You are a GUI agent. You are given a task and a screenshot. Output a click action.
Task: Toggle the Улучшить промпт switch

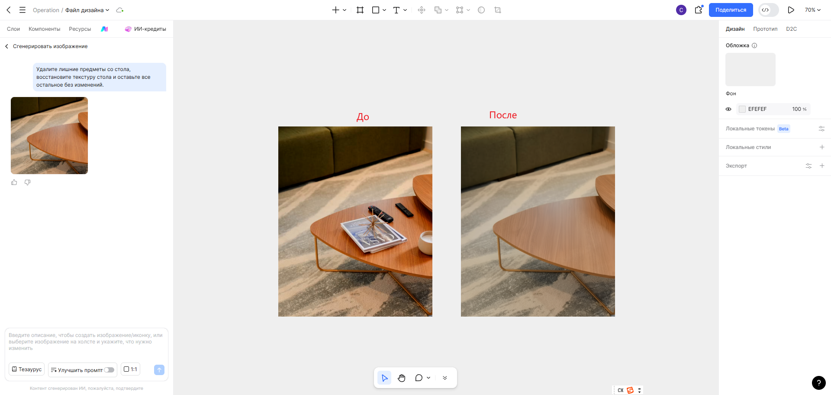click(x=109, y=370)
